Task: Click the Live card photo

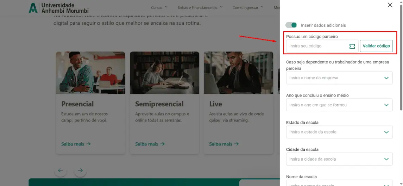Action: click(239, 73)
